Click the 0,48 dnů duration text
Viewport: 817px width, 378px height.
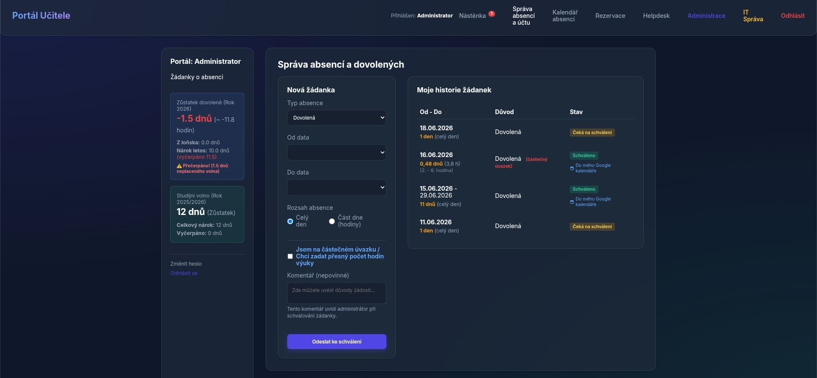(x=431, y=164)
